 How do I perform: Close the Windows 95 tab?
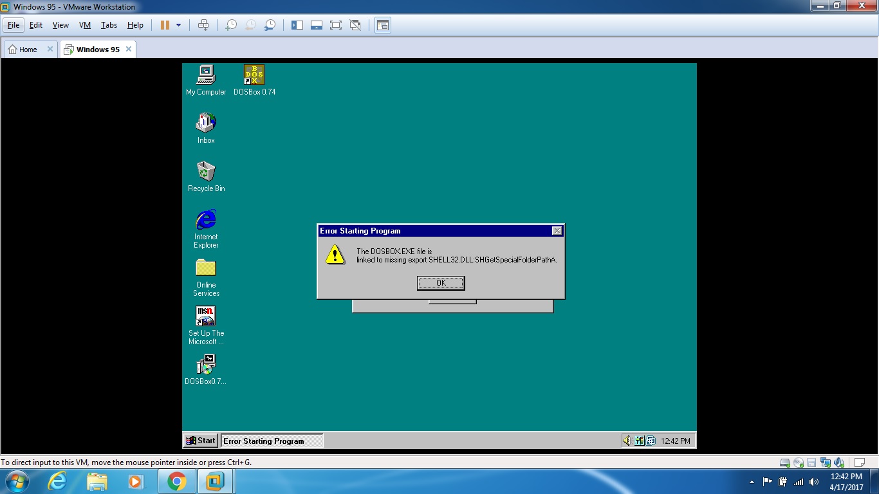[129, 49]
